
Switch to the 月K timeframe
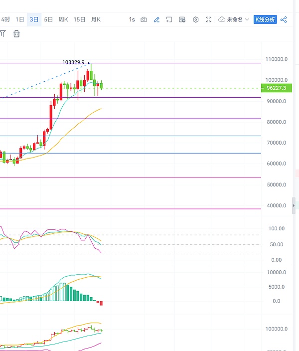point(96,19)
